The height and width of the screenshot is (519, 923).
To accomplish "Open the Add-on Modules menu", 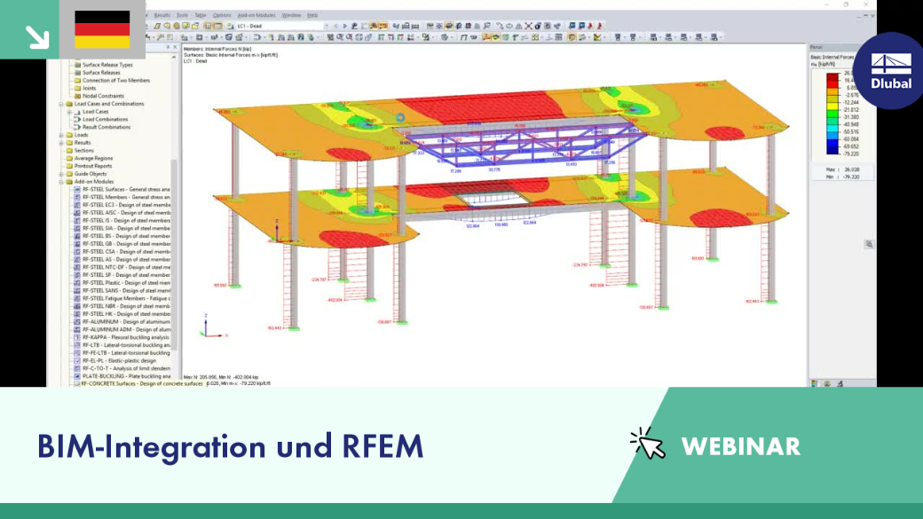I will pyautogui.click(x=256, y=15).
